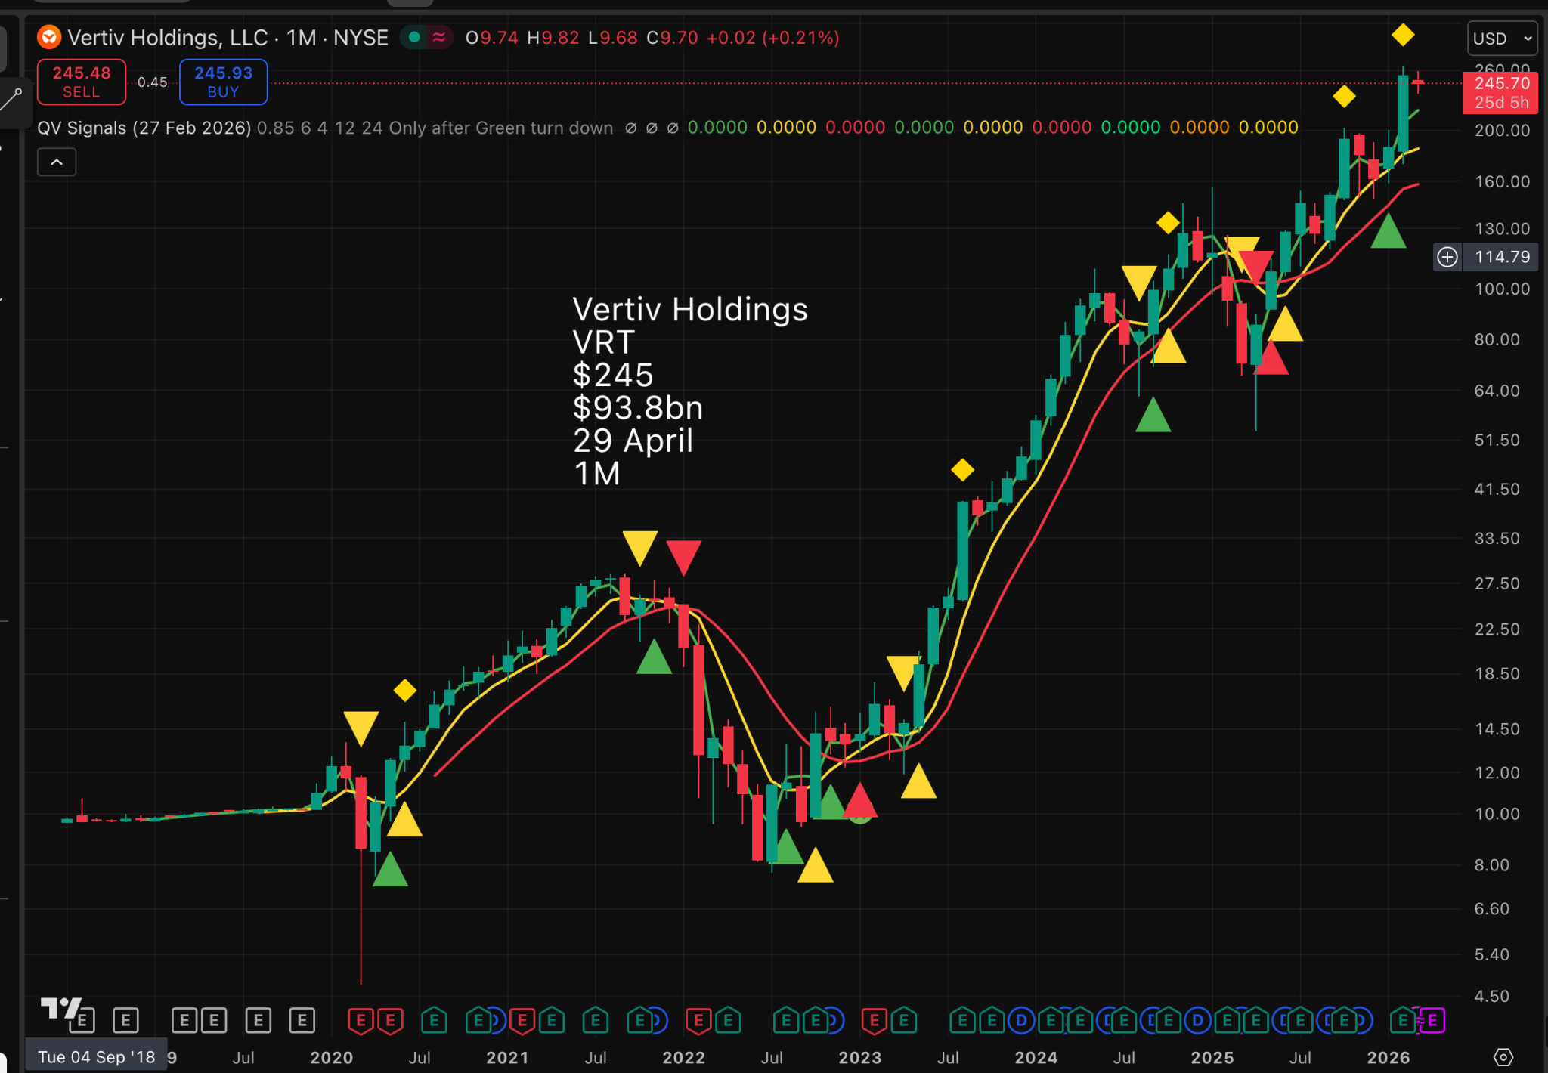The height and width of the screenshot is (1073, 1548).
Task: Click the plus icon beside 114.79 price
Action: (x=1447, y=257)
